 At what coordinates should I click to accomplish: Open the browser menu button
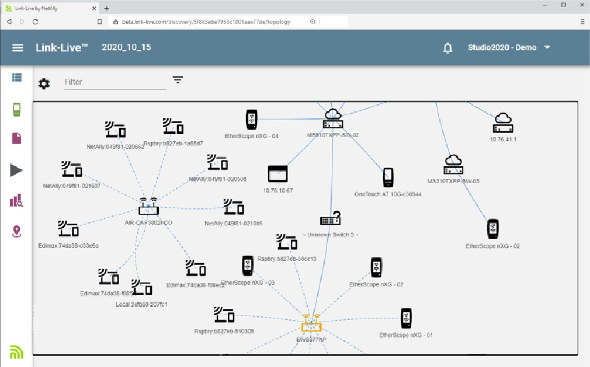click(x=582, y=22)
